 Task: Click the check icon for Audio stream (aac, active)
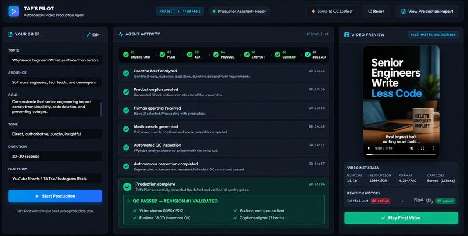tap(236, 210)
